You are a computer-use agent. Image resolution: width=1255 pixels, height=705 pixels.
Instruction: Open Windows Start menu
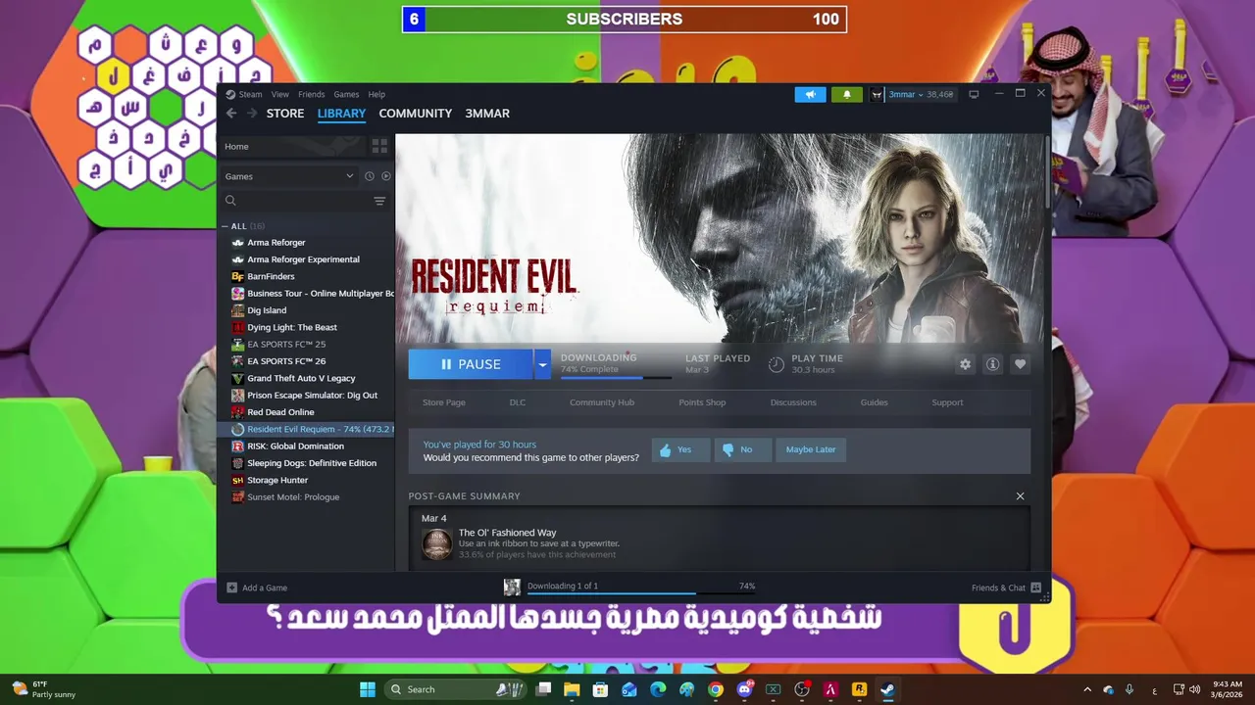tap(368, 689)
